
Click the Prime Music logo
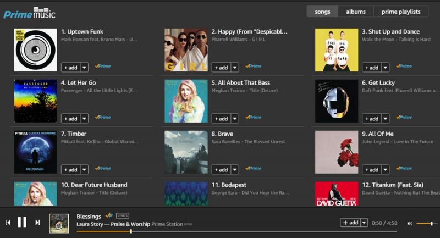[29, 13]
